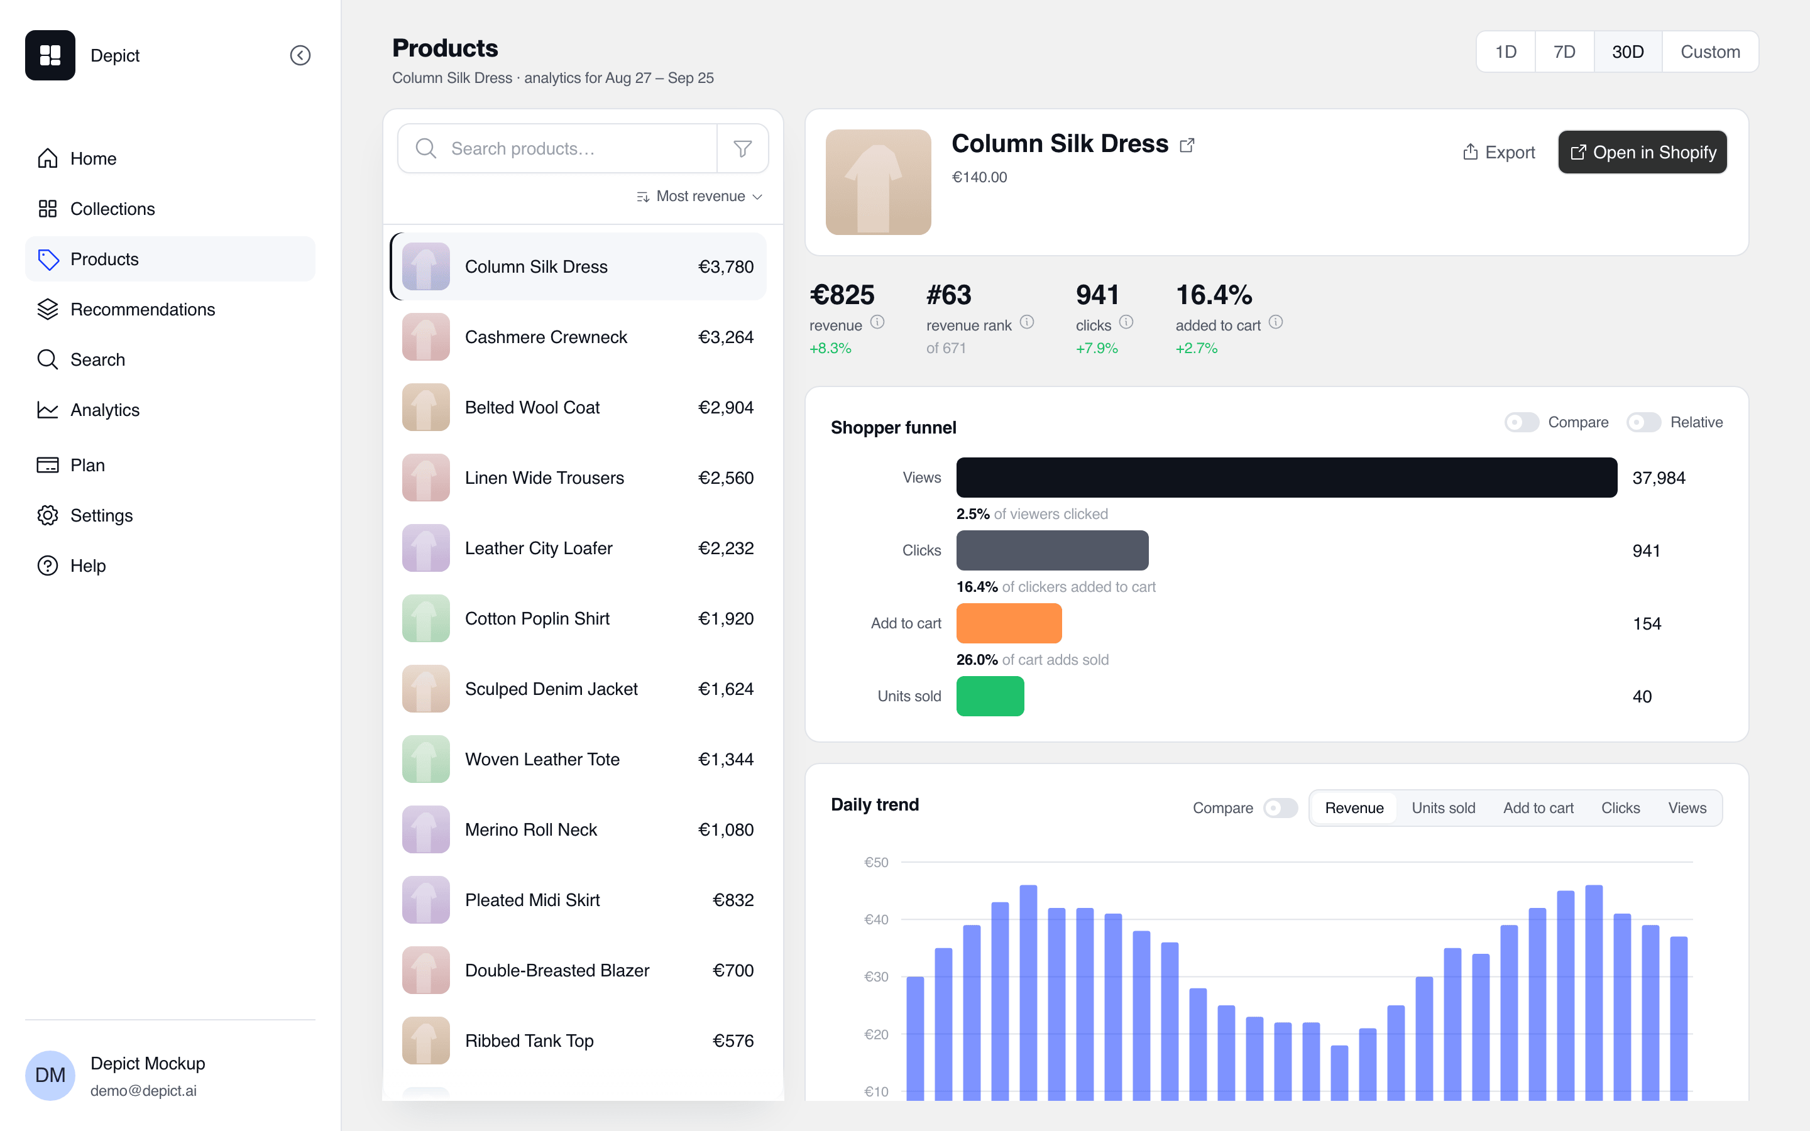Image resolution: width=1810 pixels, height=1131 pixels.
Task: Switch Daily trend to Revenue
Action: point(1354,808)
